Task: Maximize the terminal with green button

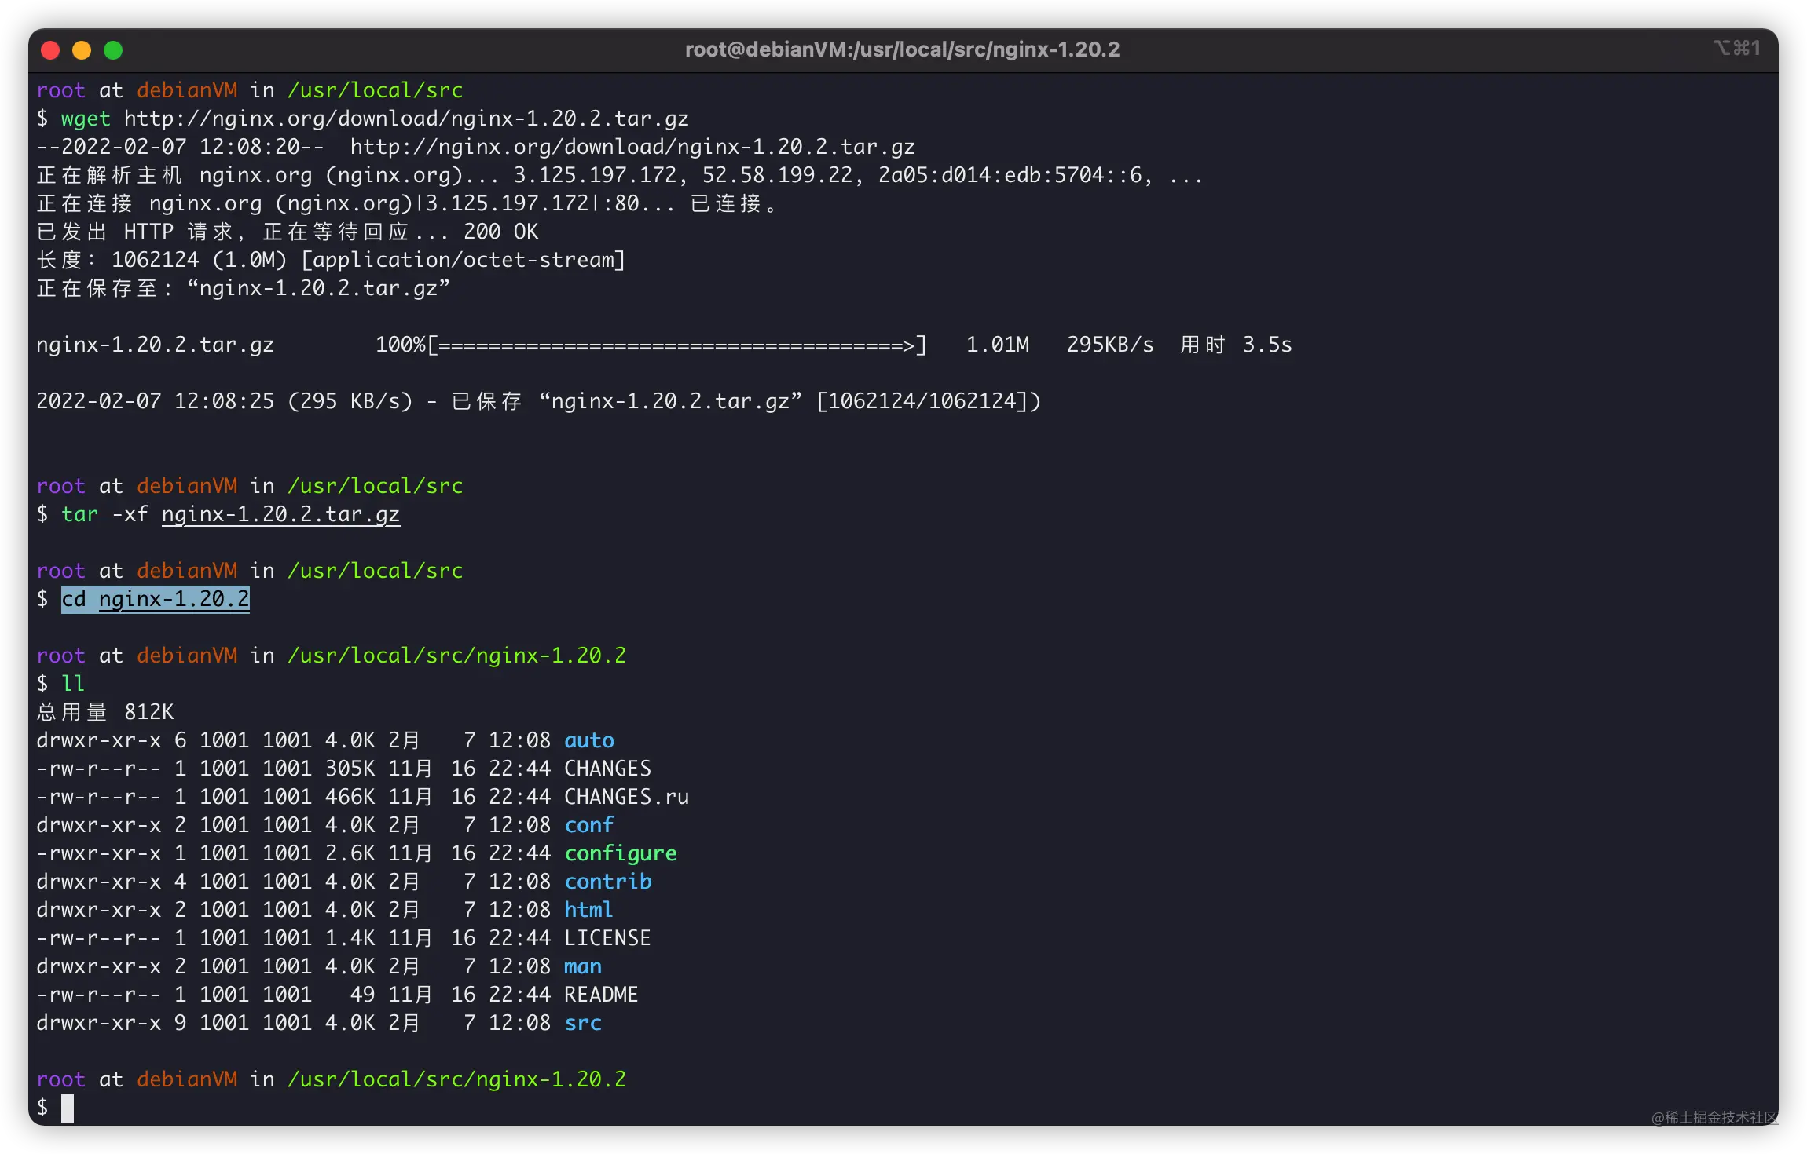Action: pos(113,50)
